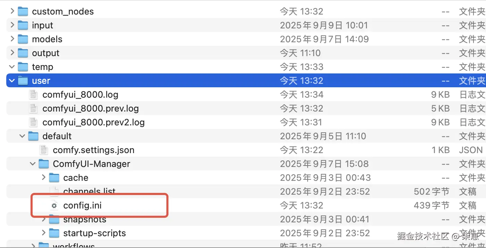Click the config.ini gear icon

54,205
